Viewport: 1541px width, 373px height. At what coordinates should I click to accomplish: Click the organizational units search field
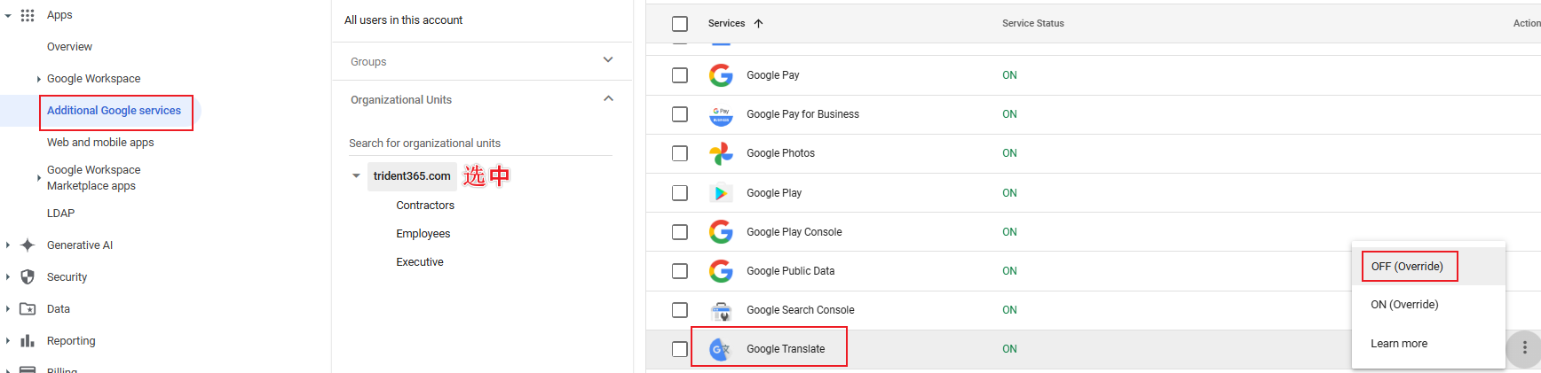tap(479, 144)
